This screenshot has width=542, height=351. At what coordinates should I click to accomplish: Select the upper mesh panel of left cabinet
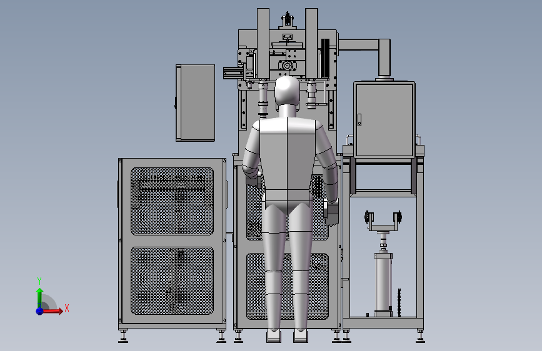tap(172, 201)
